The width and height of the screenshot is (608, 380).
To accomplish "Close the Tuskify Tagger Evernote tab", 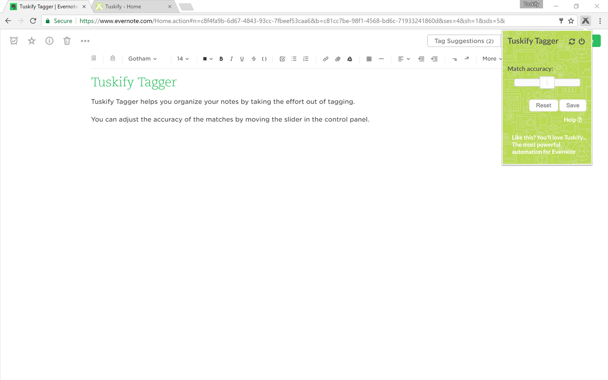I will pos(84,7).
